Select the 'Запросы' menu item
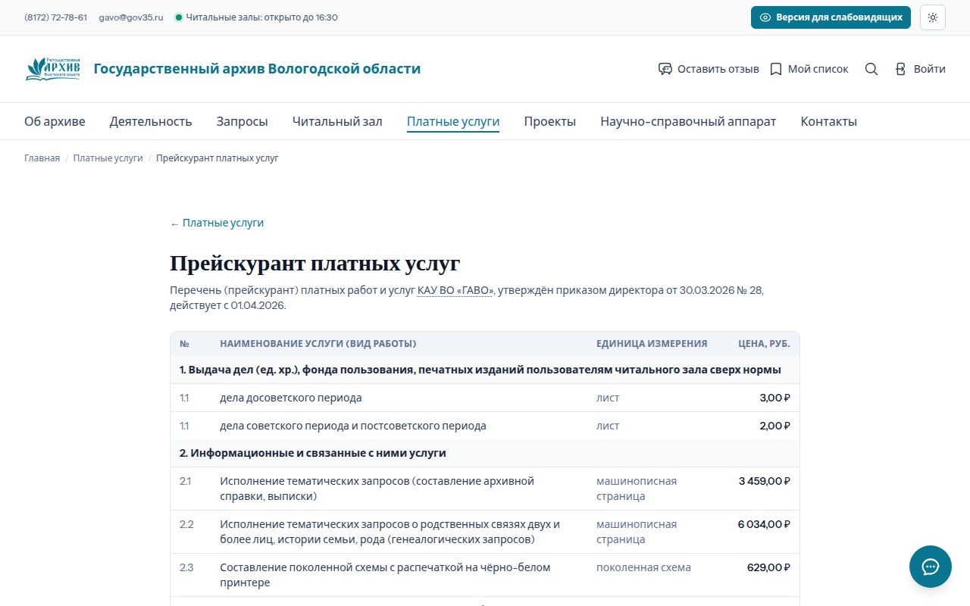 coord(242,121)
